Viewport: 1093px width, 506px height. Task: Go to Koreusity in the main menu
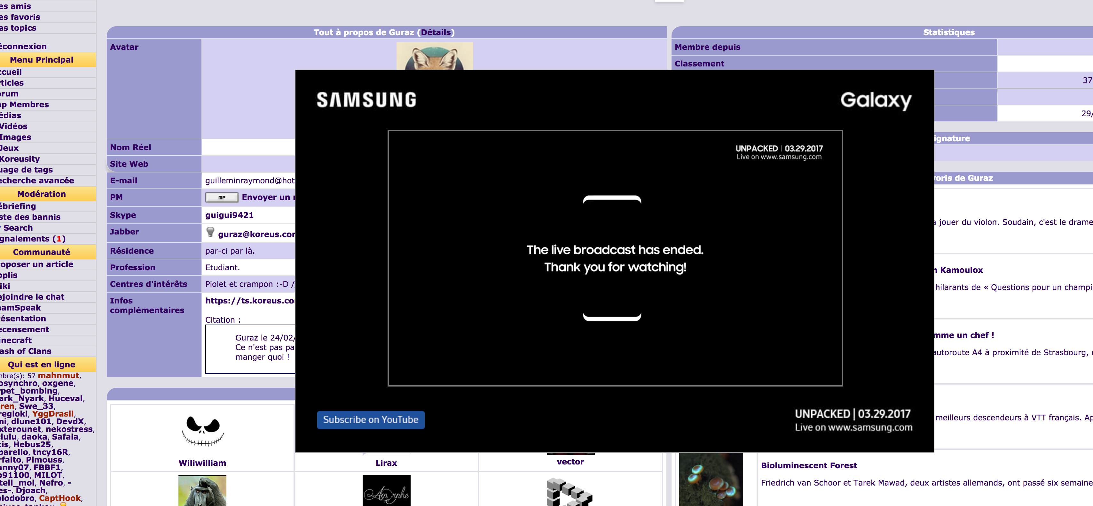click(x=20, y=158)
